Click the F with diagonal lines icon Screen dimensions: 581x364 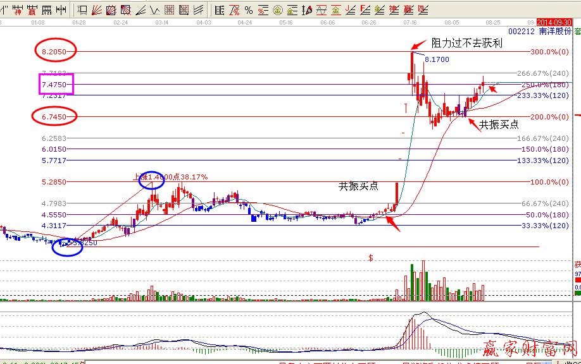click(365, 10)
